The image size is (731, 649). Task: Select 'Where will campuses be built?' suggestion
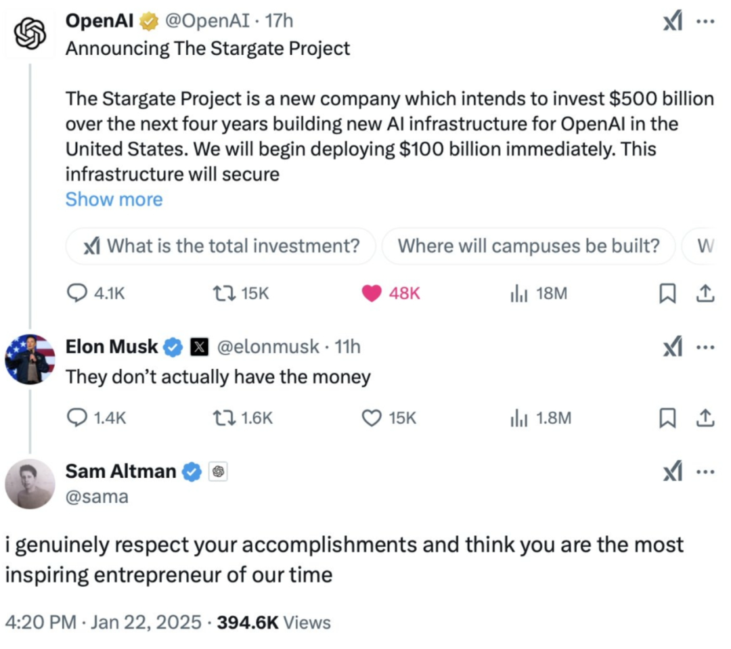pyautogui.click(x=528, y=246)
